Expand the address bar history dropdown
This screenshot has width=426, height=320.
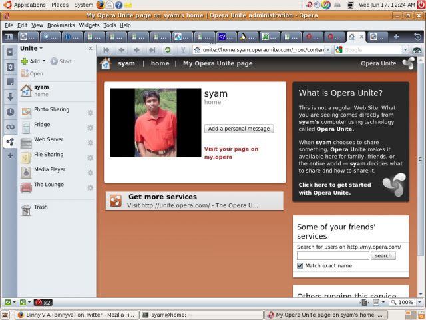[328, 50]
